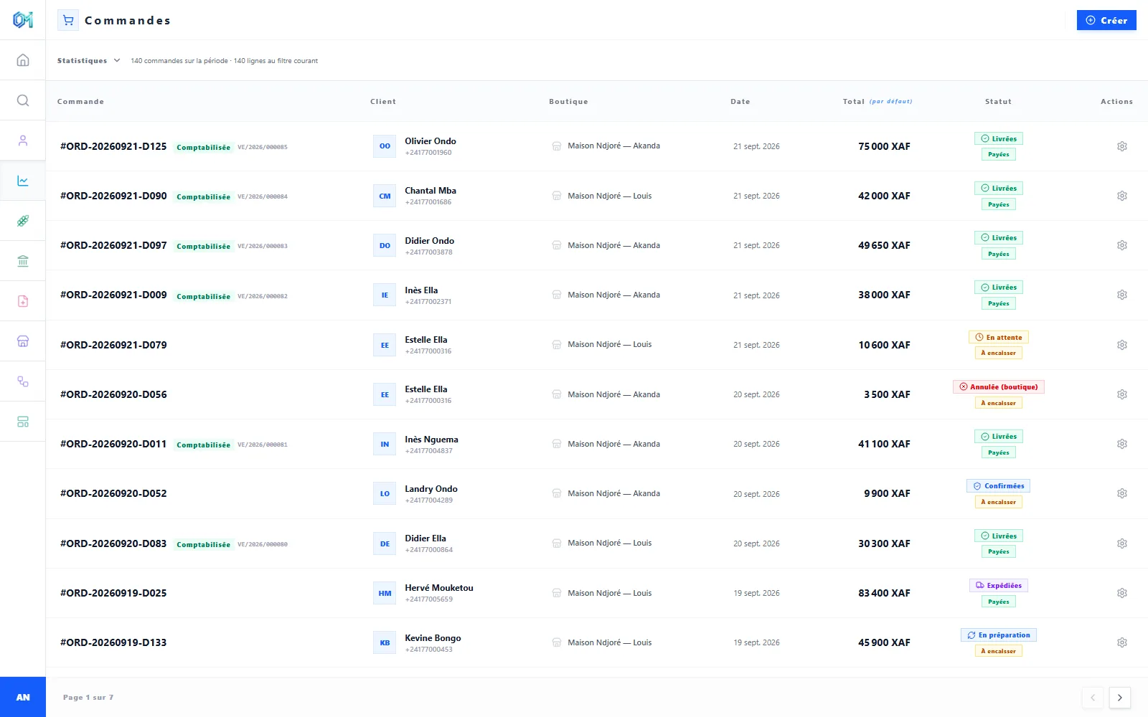Open actions gear for order D097
Viewport: 1148px width, 717px height.
pos(1122,245)
